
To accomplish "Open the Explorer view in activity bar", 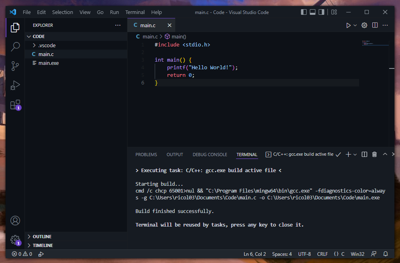I will click(15, 28).
